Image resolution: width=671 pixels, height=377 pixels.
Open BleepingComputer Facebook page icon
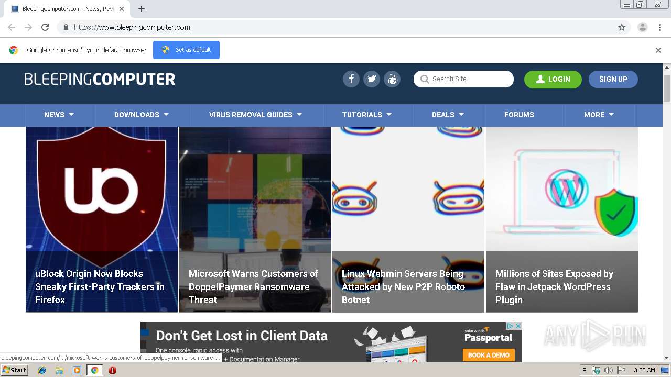[351, 79]
